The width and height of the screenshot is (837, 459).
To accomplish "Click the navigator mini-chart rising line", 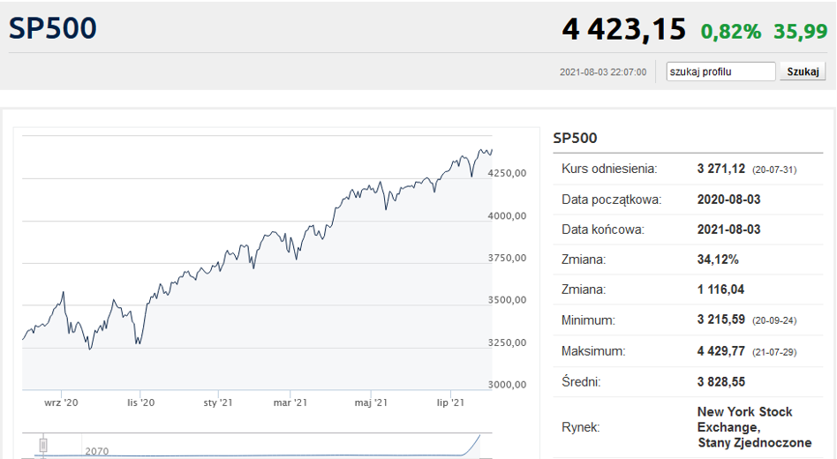I will [x=471, y=446].
